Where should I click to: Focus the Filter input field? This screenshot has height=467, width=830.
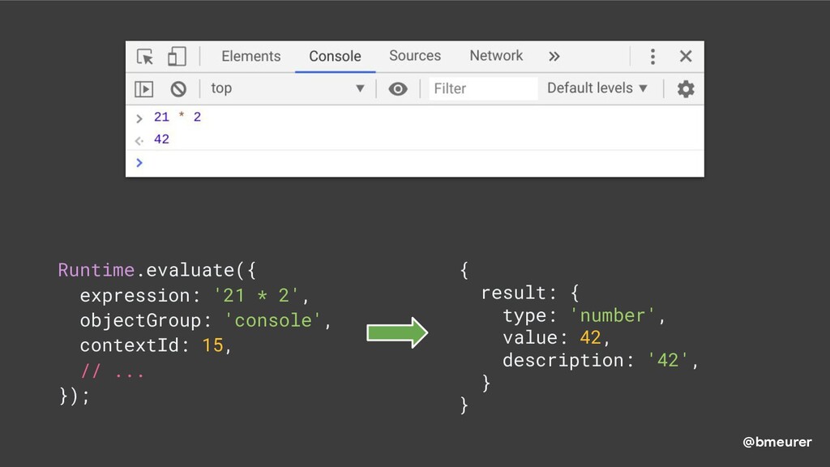pos(483,88)
